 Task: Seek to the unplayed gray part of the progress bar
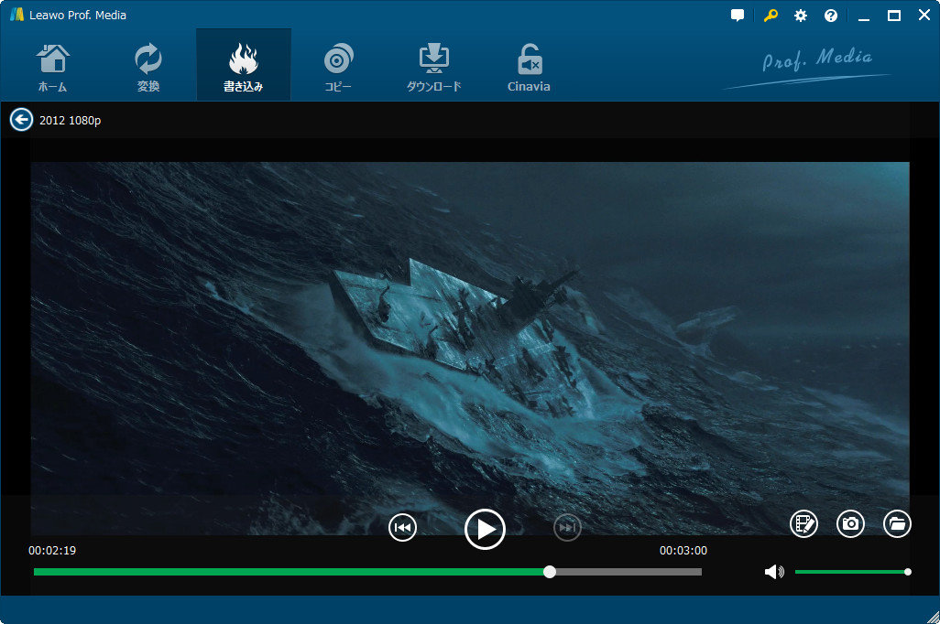628,572
